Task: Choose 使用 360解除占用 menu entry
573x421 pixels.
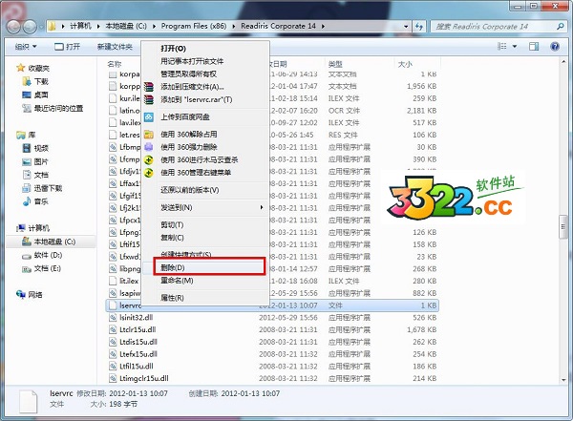Action: click(205, 134)
